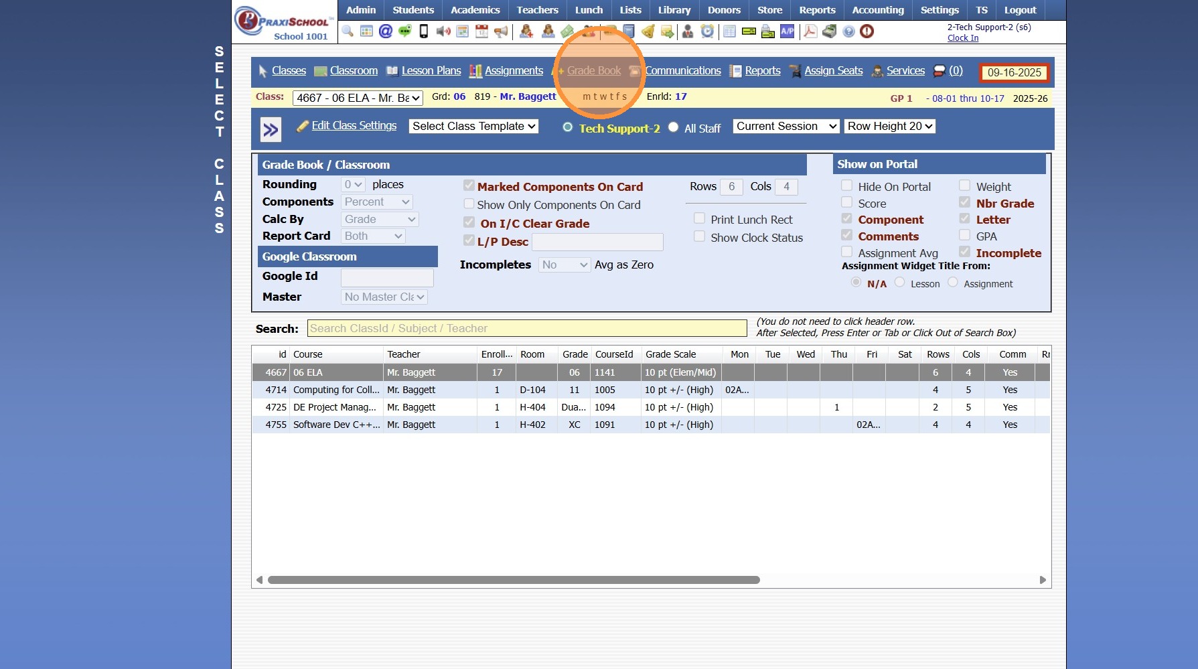
Task: Click the Search ClassId / Subject / Teacher field
Action: point(527,328)
